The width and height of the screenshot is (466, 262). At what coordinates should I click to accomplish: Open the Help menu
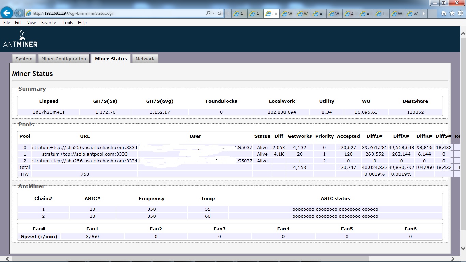(82, 23)
